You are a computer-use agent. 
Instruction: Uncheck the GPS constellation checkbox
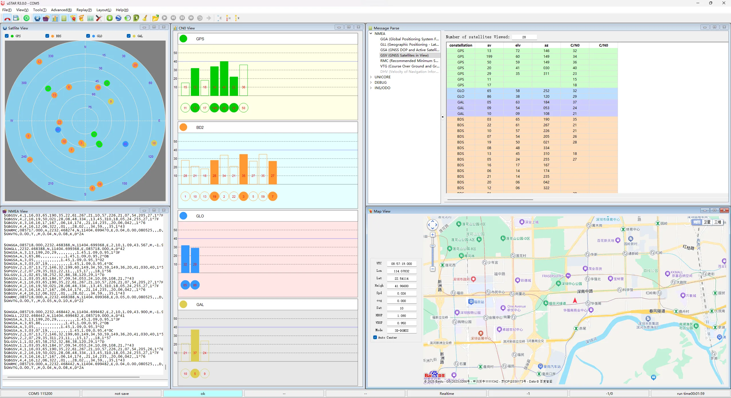7,36
